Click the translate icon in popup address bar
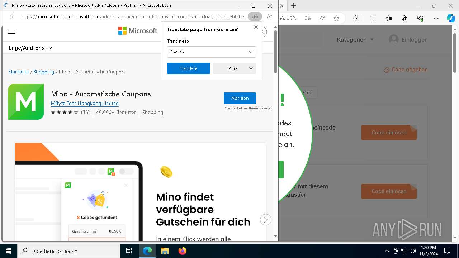The image size is (459, 258). click(255, 16)
